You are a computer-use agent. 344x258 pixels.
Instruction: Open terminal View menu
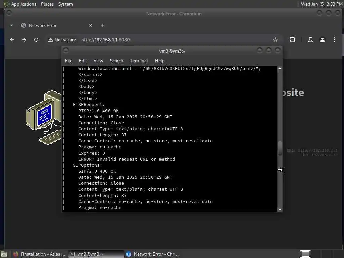tap(98, 61)
